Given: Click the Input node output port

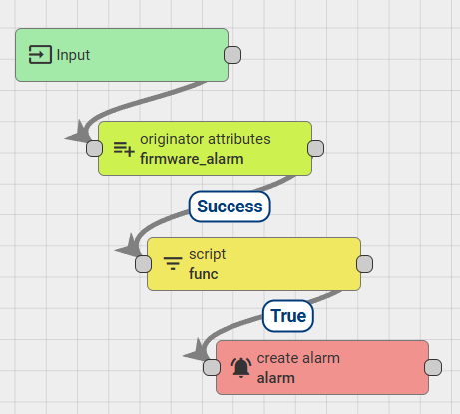Looking at the screenshot, I should tap(232, 55).
